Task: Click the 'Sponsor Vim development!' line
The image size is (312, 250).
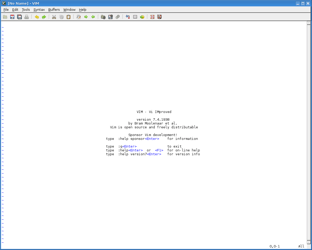Action: (x=153, y=135)
